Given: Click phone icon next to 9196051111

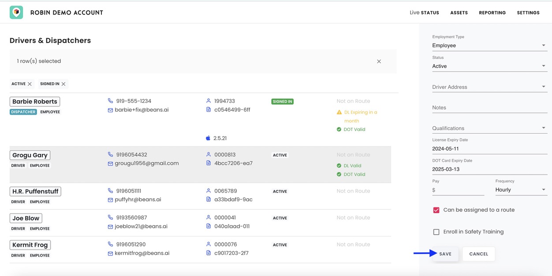Looking at the screenshot, I should 110,191.
